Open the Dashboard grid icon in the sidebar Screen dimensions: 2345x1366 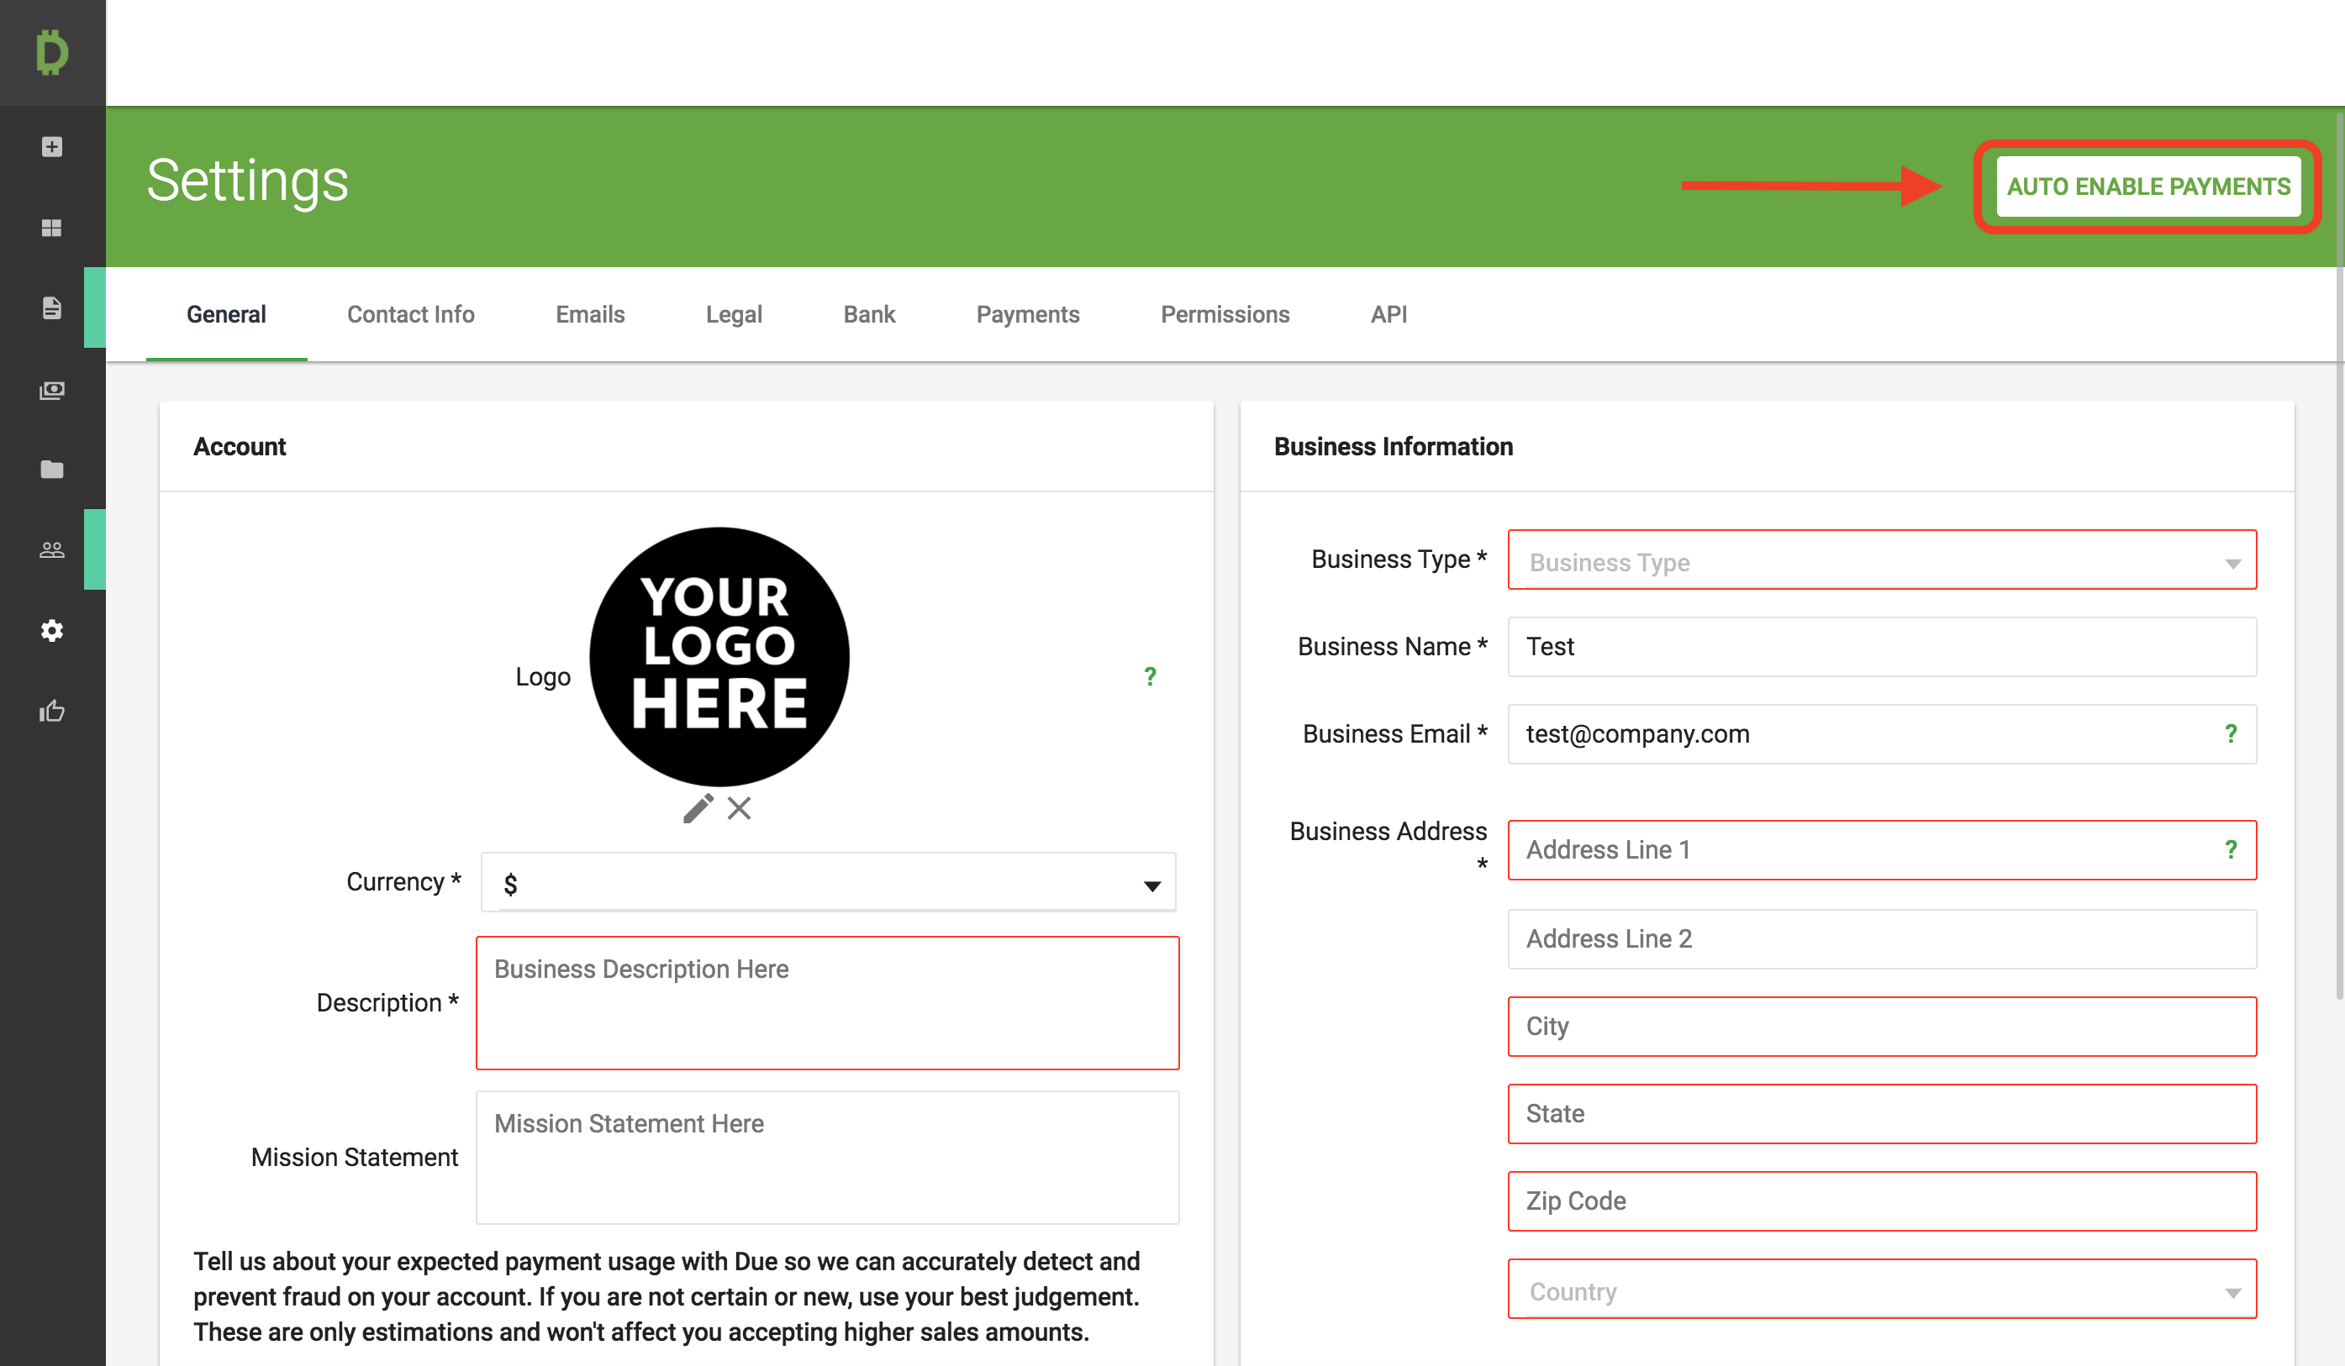click(52, 227)
